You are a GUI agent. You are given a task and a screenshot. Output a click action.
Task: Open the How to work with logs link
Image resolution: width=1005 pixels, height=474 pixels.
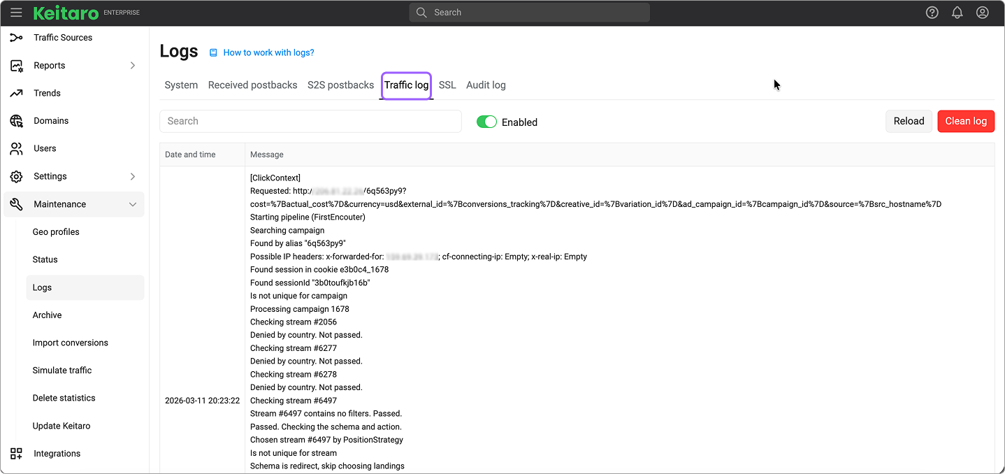(268, 52)
